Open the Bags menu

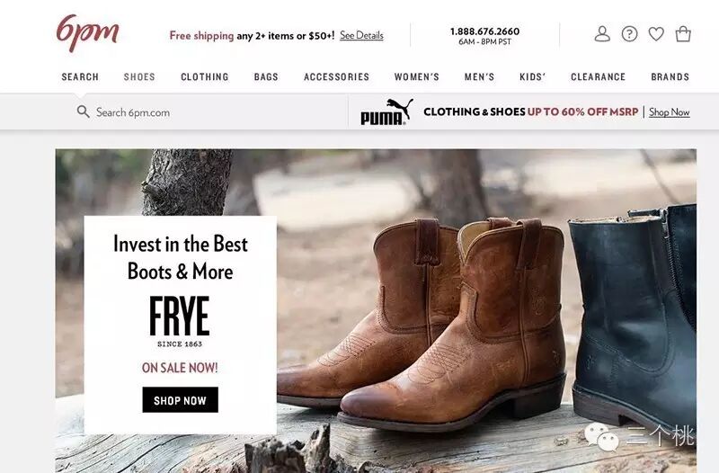pyautogui.click(x=266, y=77)
